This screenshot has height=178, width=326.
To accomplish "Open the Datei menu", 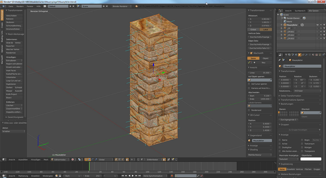I will point(11,6).
